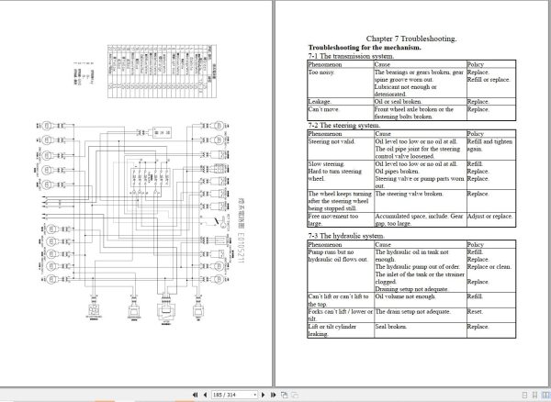Go to the next page
551x402 pixels.
pos(263,395)
